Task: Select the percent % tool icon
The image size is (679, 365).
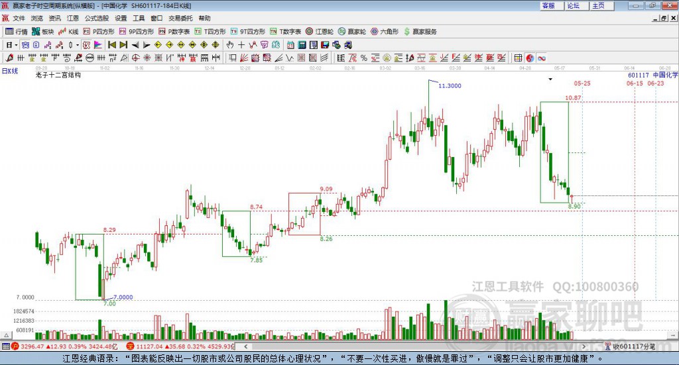Action: point(364,58)
